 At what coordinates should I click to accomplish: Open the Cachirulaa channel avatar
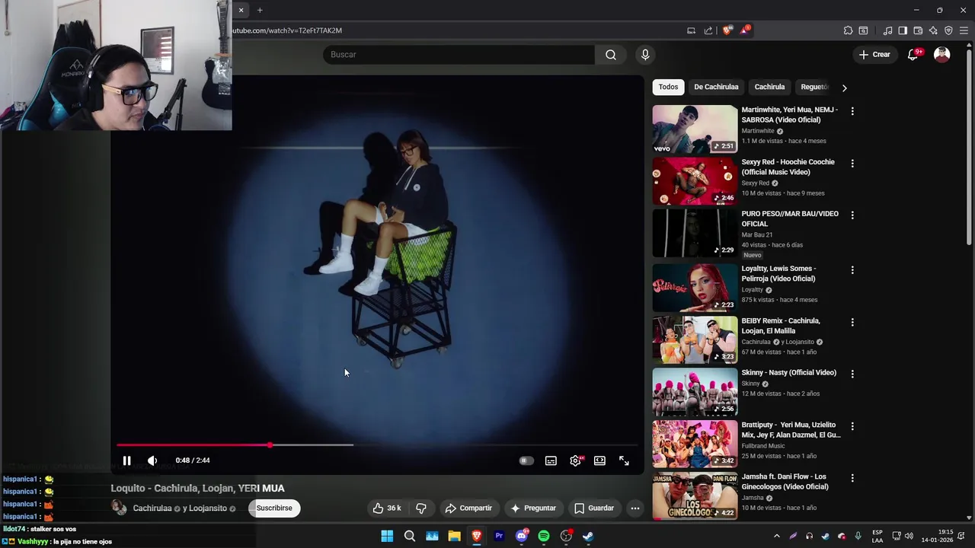(120, 508)
